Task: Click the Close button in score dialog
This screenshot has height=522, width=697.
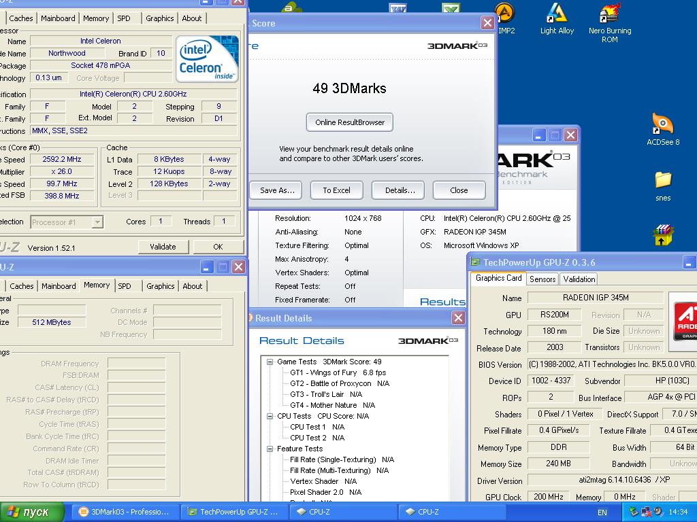Action: pos(459,190)
